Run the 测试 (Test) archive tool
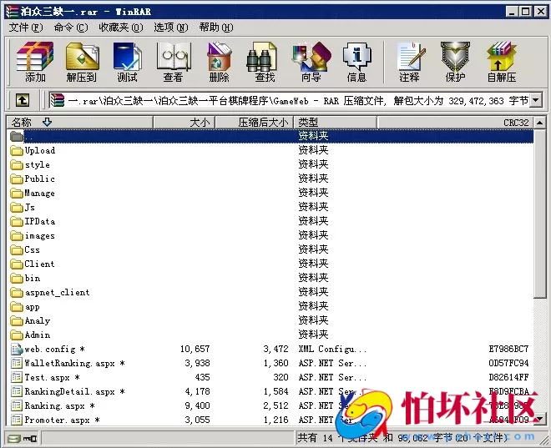This screenshot has height=448, width=551. pyautogui.click(x=127, y=62)
